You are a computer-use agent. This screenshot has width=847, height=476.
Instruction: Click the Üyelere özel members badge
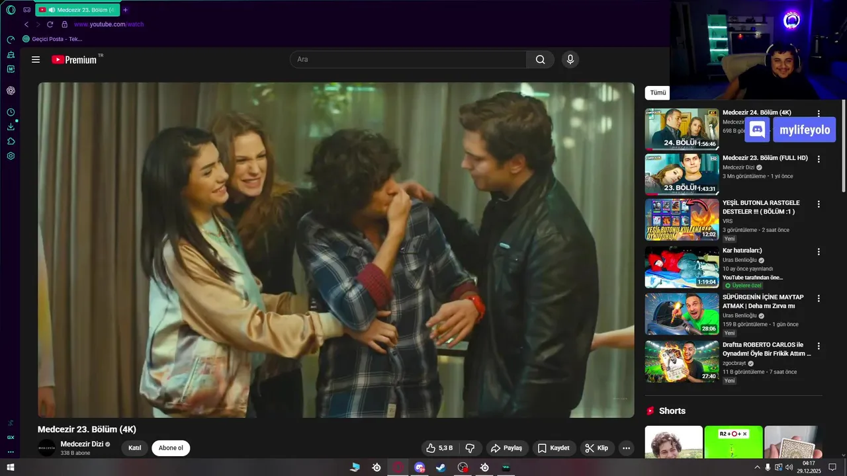coord(742,286)
